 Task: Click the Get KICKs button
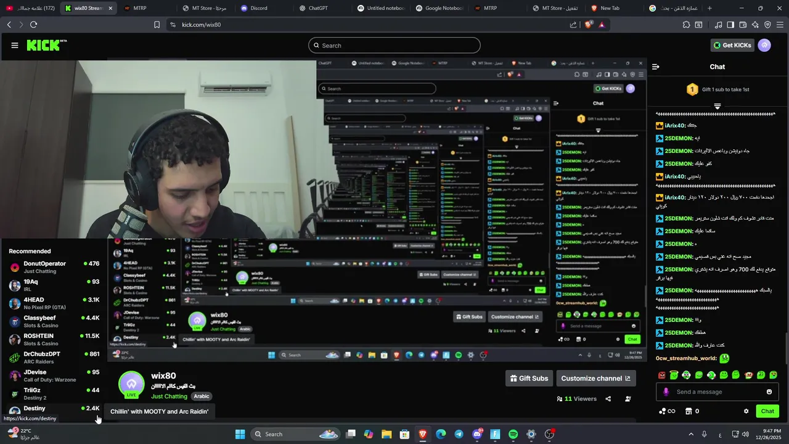click(732, 45)
